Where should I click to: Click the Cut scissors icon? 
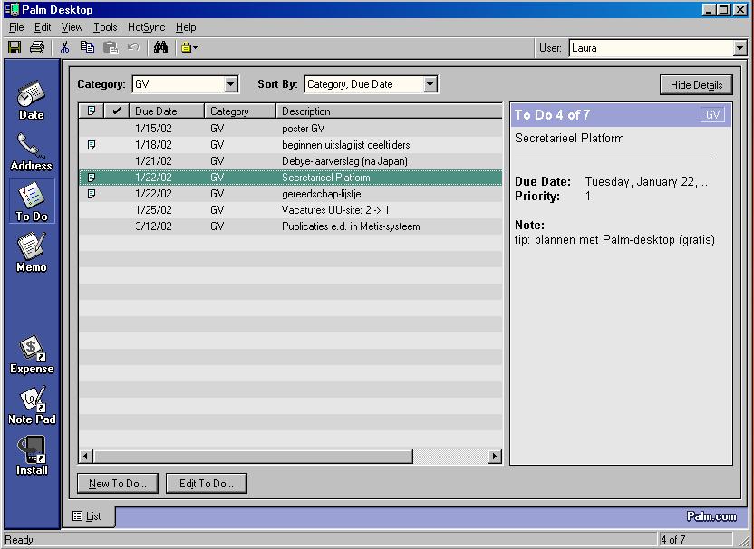[x=64, y=47]
